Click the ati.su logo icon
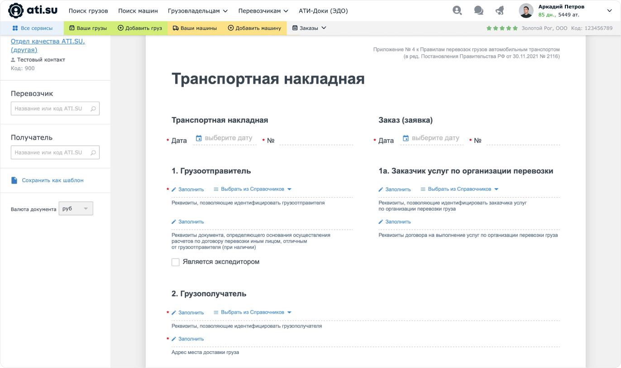Screen dimensions: 621x368 click(16, 10)
